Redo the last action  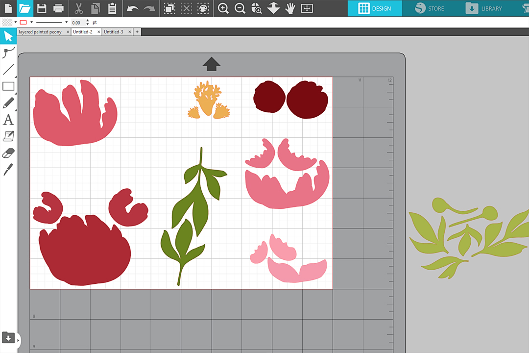coord(149,8)
